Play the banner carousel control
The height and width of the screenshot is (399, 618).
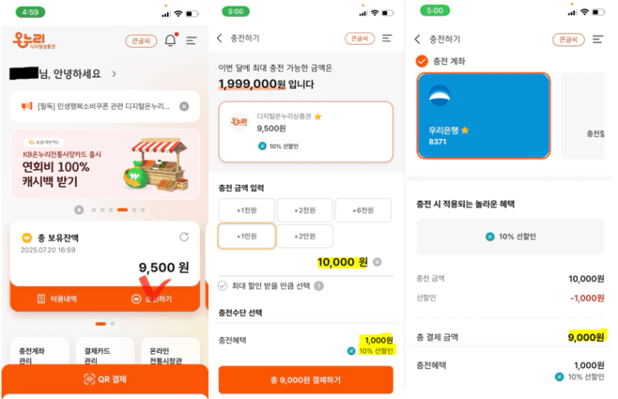click(x=79, y=210)
